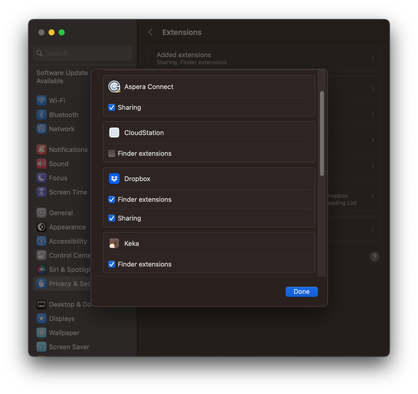Open the Wallpaper flower icon

[x=41, y=333]
